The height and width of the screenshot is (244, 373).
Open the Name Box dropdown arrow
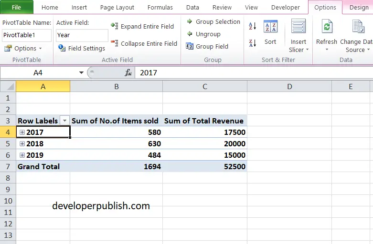point(81,72)
